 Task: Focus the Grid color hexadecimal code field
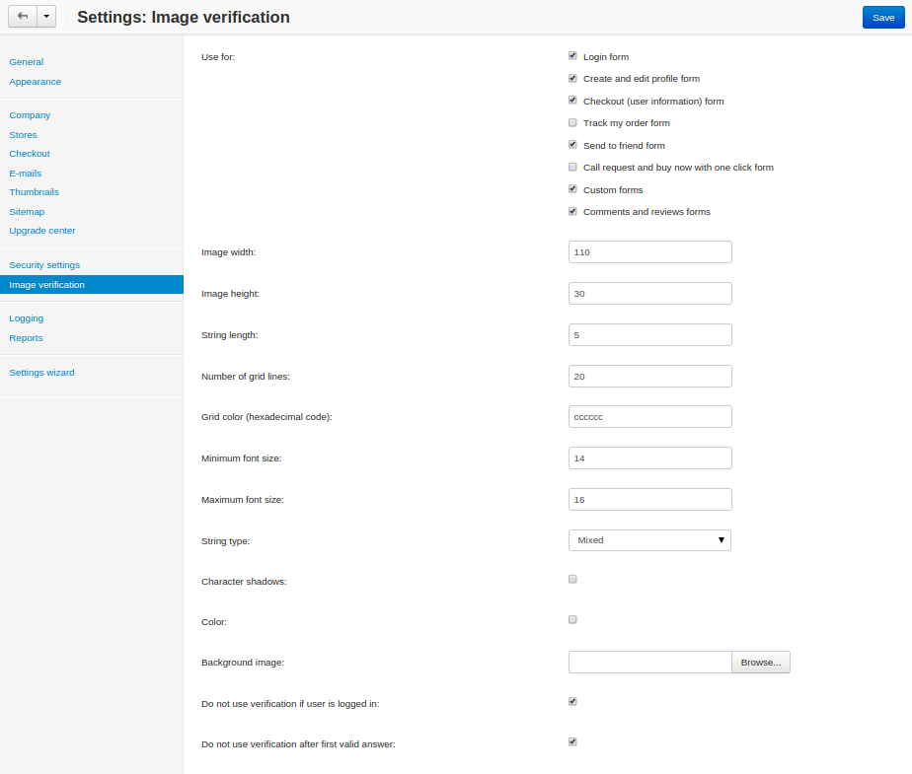pyautogui.click(x=650, y=417)
